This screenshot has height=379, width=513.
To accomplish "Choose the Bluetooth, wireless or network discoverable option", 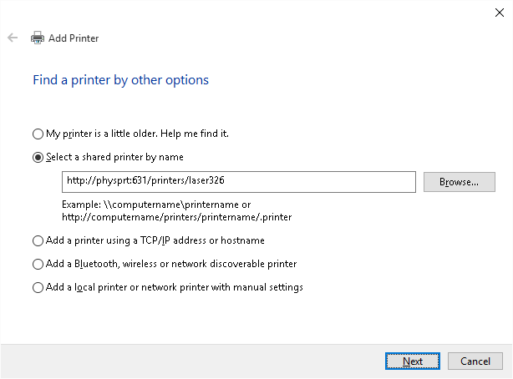I will pyautogui.click(x=38, y=264).
